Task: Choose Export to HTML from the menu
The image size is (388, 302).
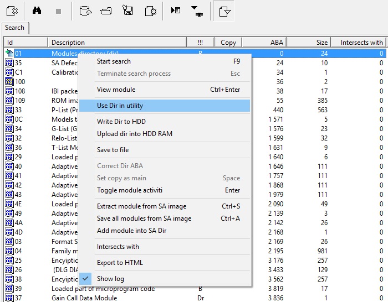Action: tap(120, 263)
